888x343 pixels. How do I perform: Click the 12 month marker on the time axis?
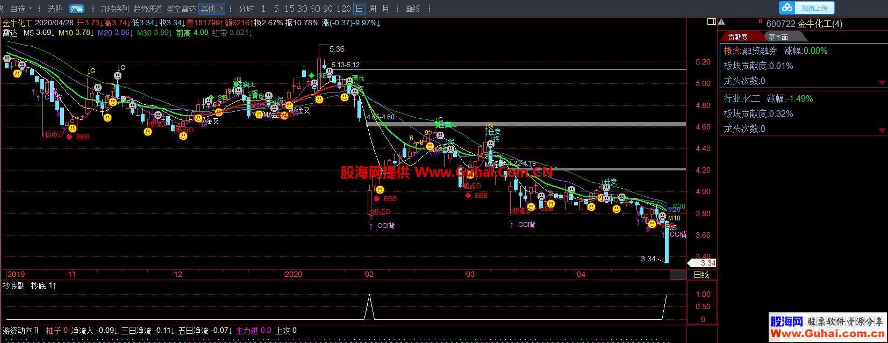178,274
